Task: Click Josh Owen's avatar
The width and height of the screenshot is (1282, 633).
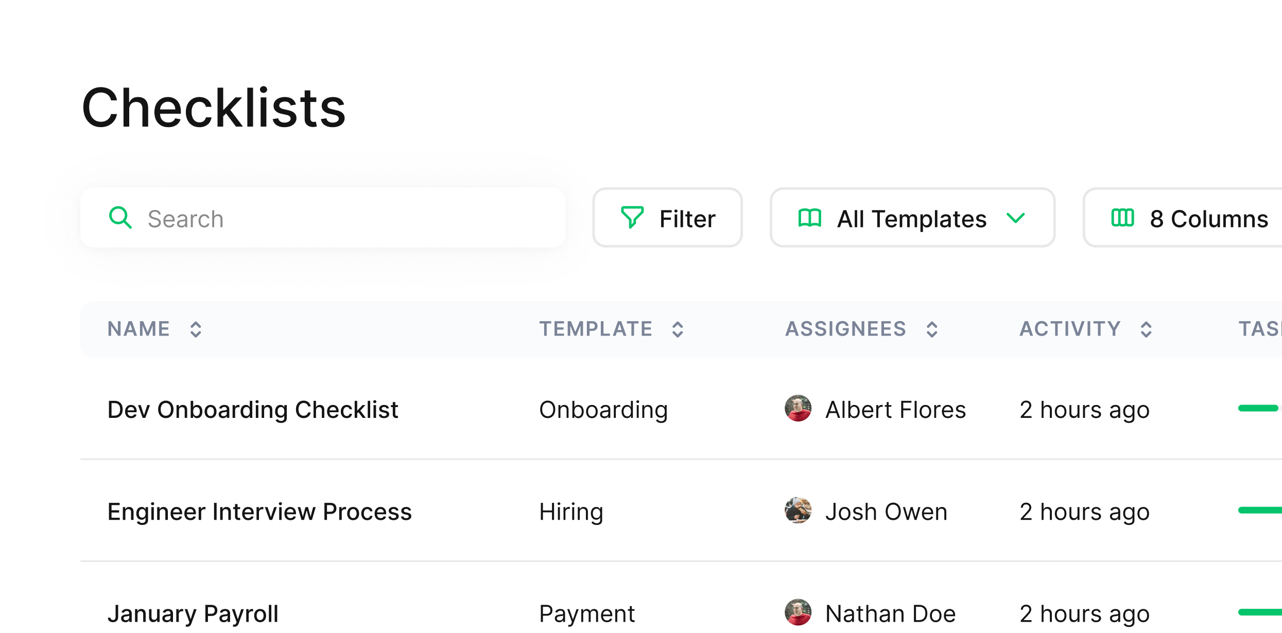Action: tap(798, 511)
